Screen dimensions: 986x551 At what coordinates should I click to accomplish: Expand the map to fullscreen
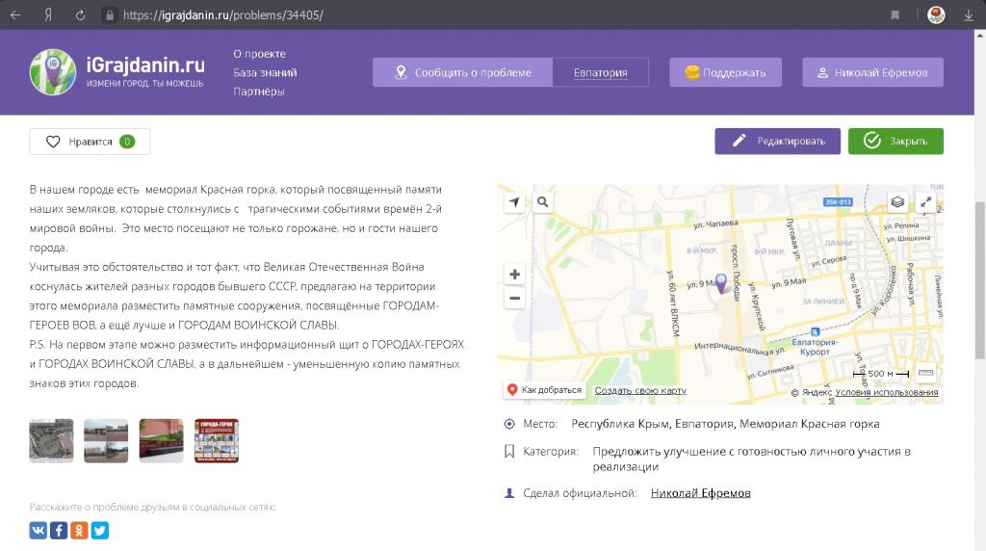(x=925, y=202)
